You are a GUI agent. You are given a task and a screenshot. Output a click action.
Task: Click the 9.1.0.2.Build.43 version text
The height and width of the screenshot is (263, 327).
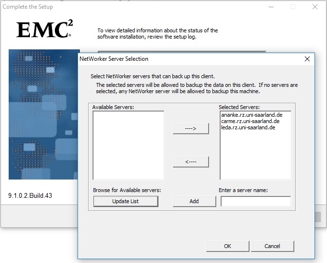[30, 195]
